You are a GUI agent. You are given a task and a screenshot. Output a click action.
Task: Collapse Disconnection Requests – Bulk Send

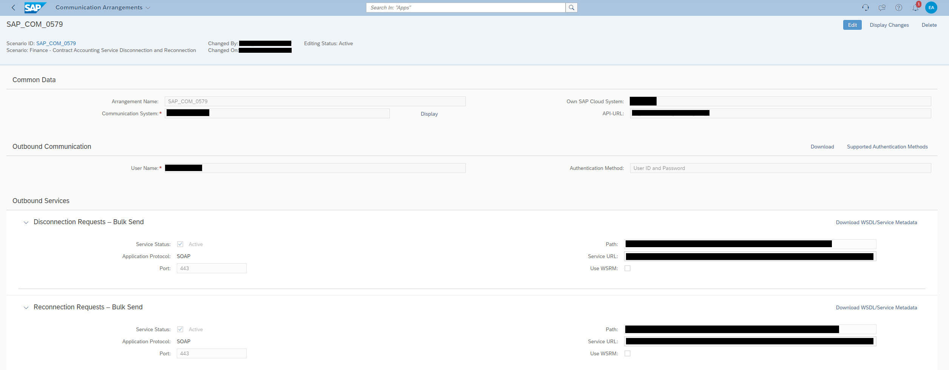26,222
